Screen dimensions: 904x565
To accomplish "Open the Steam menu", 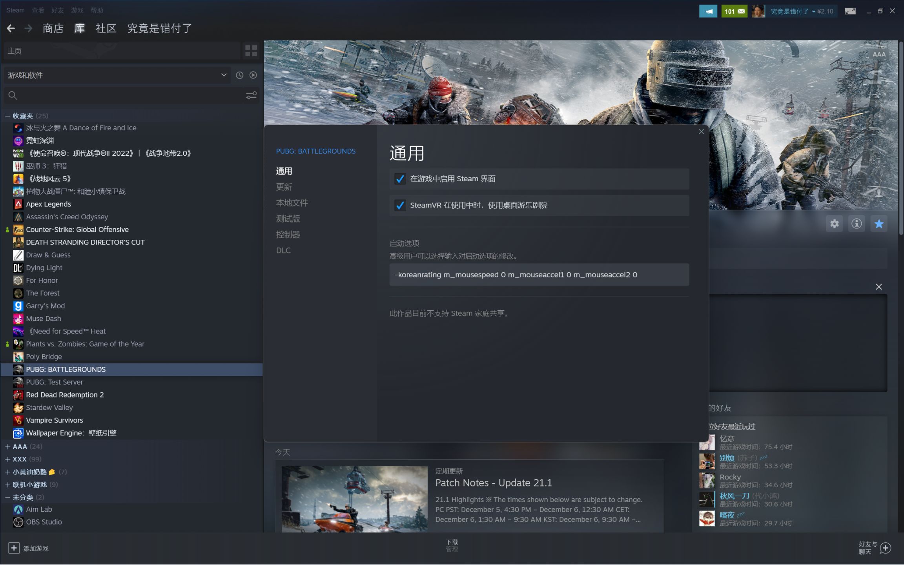I will click(x=15, y=10).
